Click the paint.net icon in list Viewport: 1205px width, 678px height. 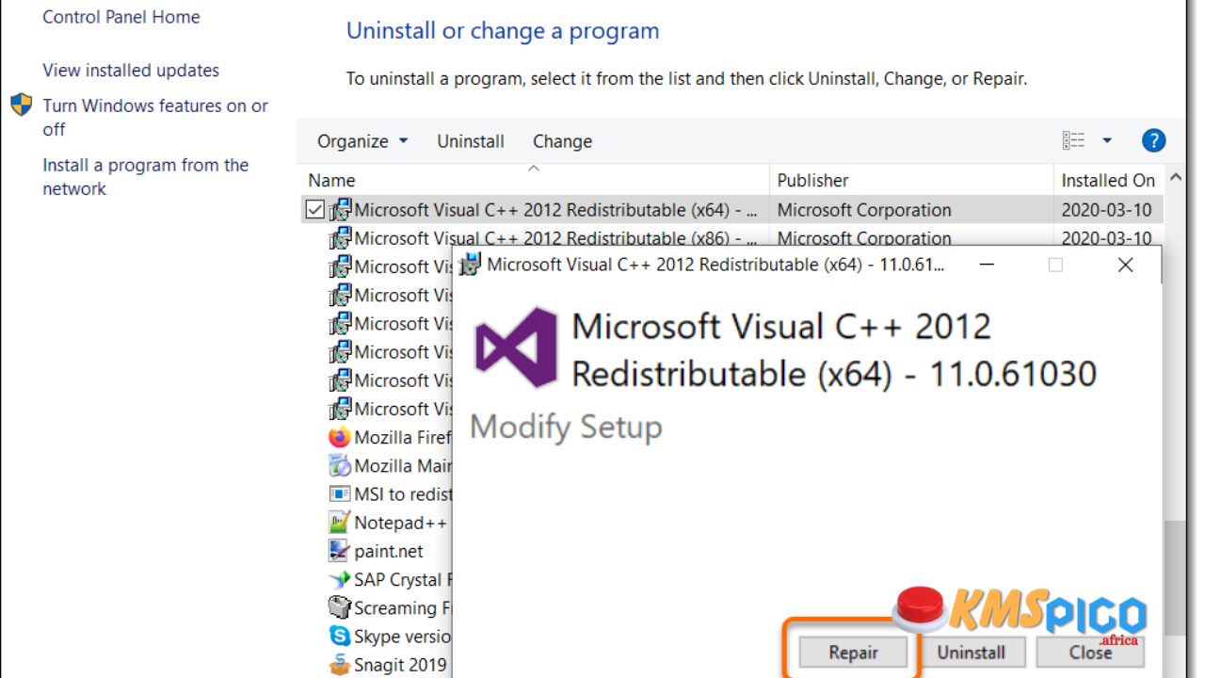(x=340, y=551)
